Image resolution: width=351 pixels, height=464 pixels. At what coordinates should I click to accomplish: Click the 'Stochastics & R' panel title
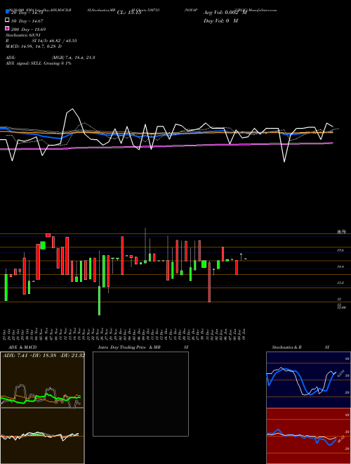coord(287,347)
